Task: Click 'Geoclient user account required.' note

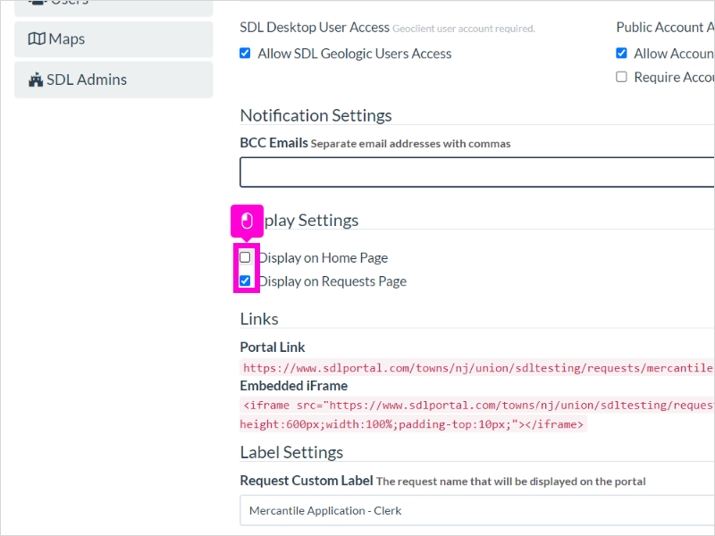Action: 464,29
